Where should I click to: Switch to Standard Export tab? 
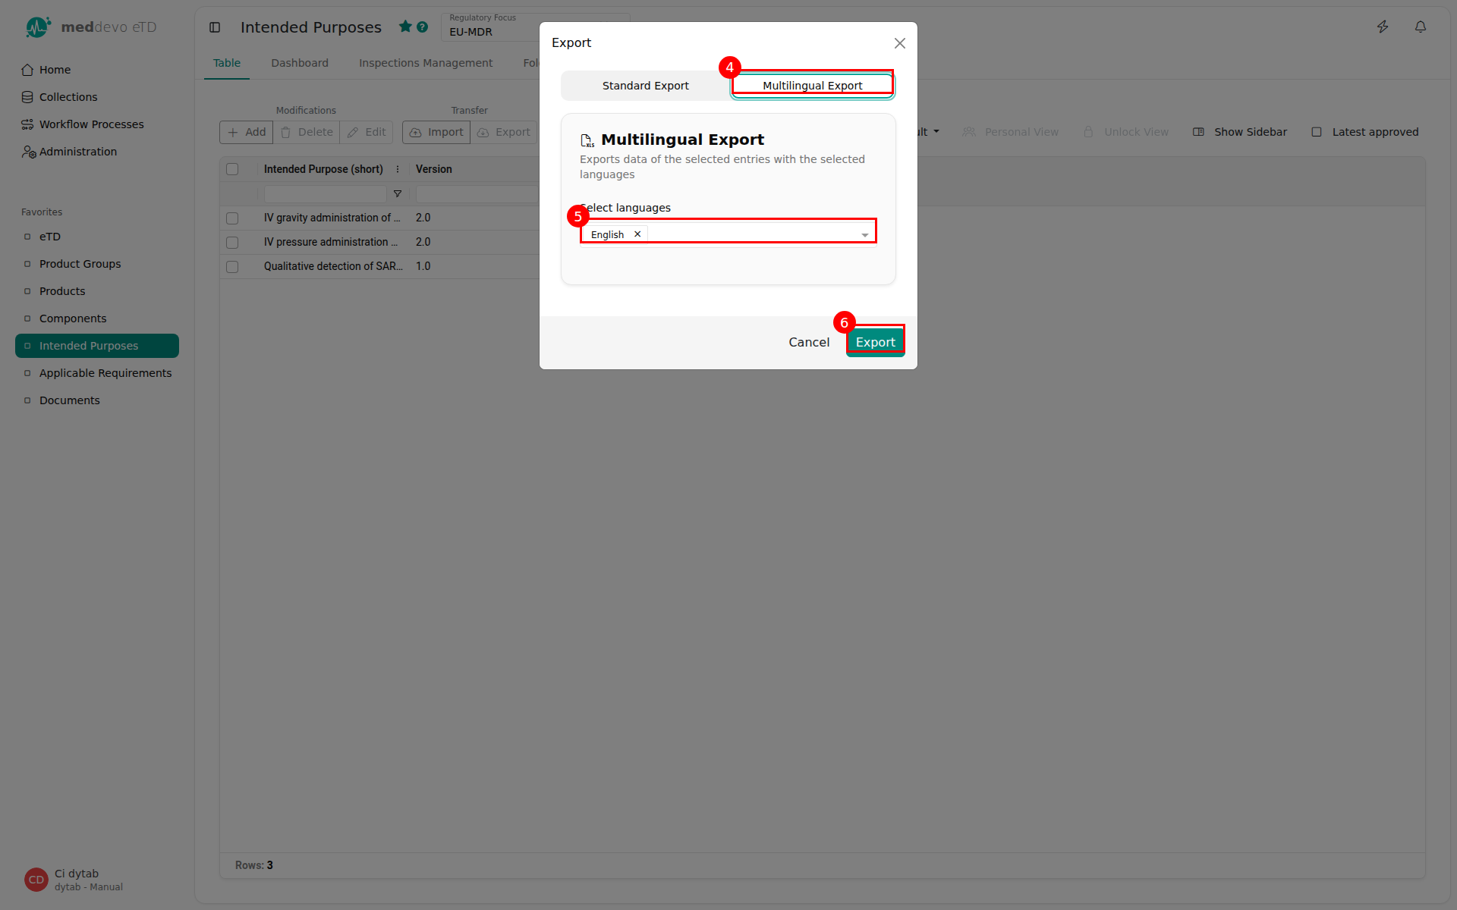click(x=645, y=86)
